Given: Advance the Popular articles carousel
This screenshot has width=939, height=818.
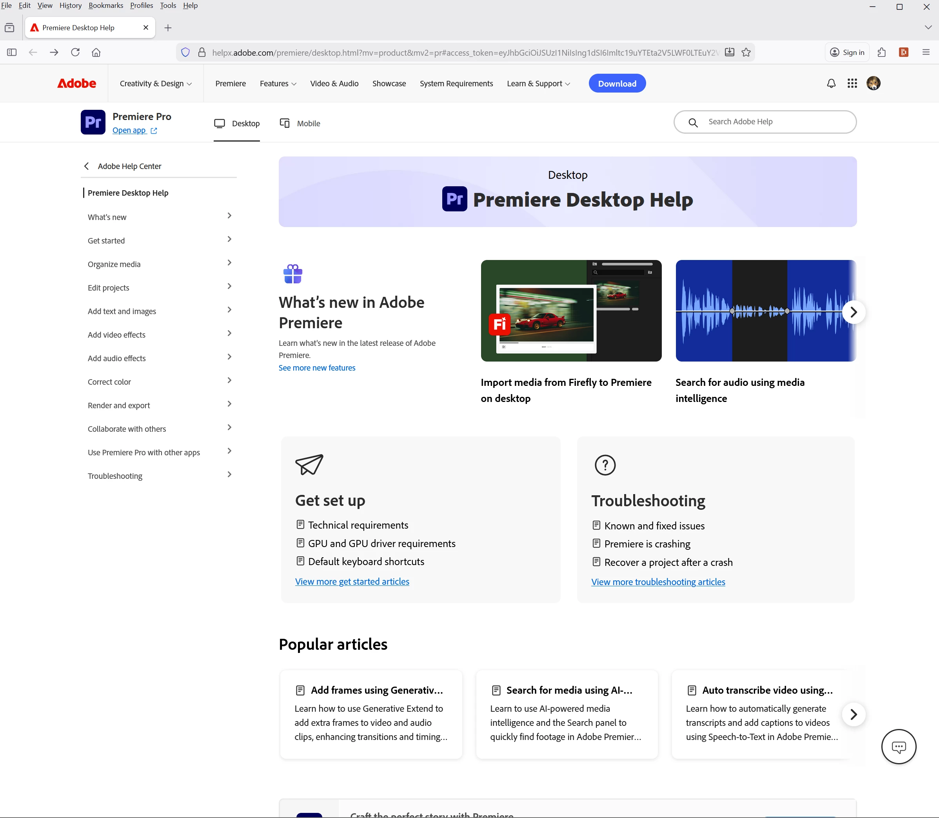Looking at the screenshot, I should point(854,714).
